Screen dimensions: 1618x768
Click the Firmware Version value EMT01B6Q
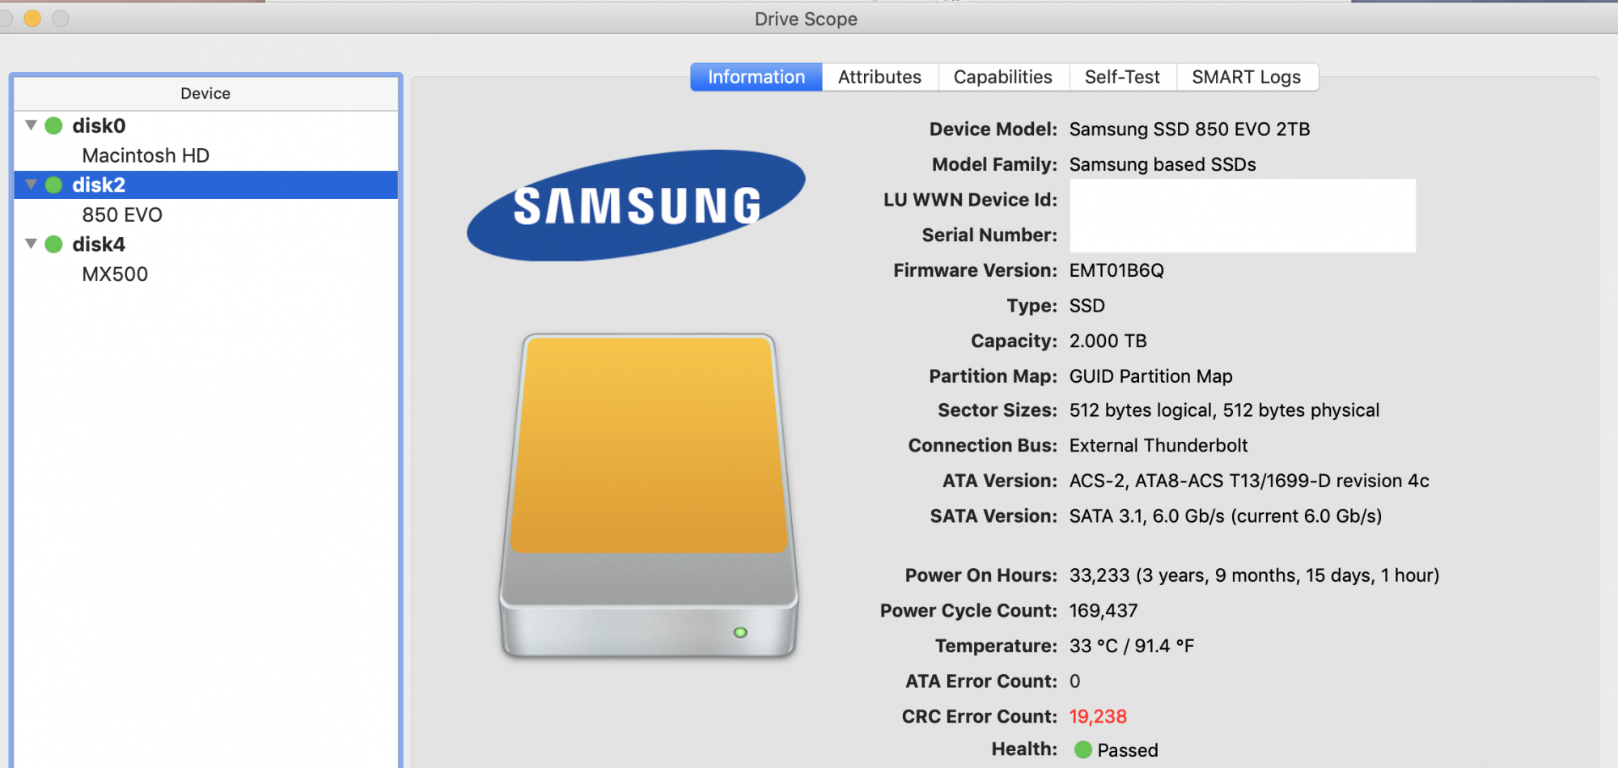point(1116,270)
